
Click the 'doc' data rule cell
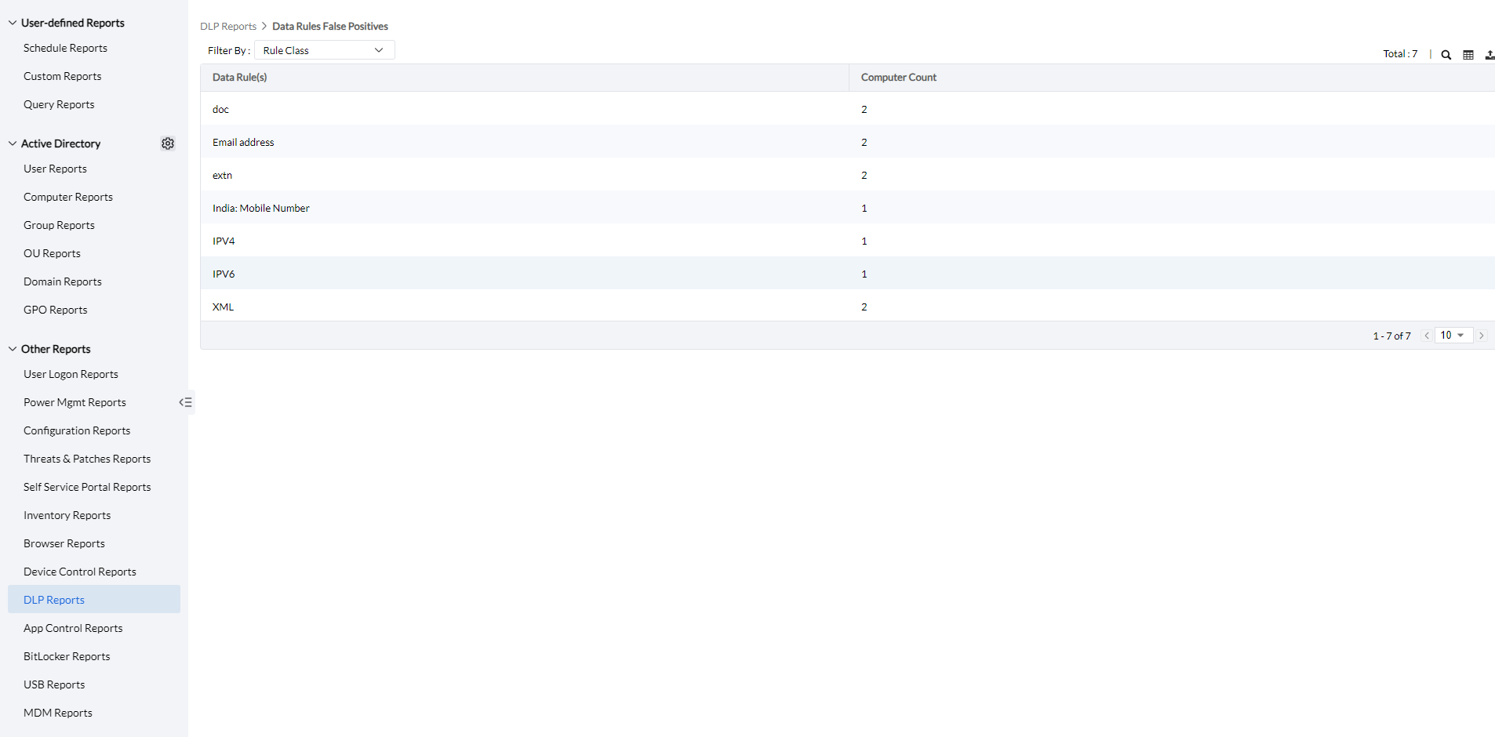coord(220,109)
